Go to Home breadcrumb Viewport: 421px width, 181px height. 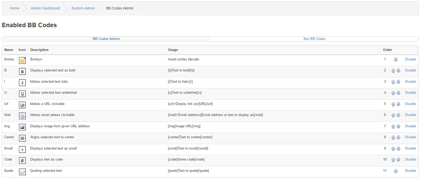click(x=15, y=8)
